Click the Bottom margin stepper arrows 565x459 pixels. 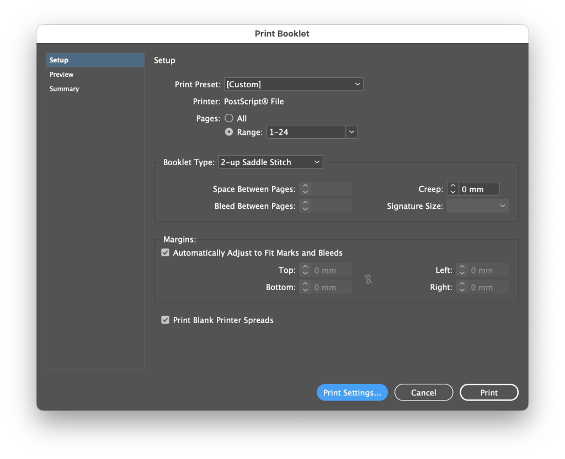(x=305, y=287)
